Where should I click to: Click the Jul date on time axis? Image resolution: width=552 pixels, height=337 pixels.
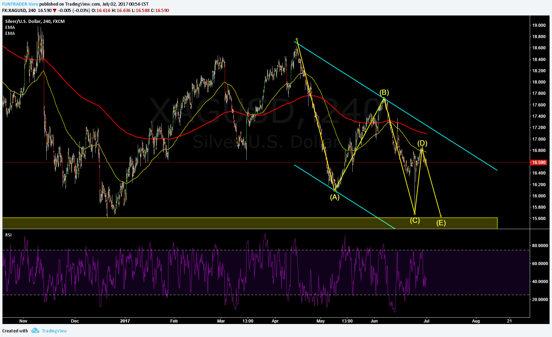tap(427, 321)
